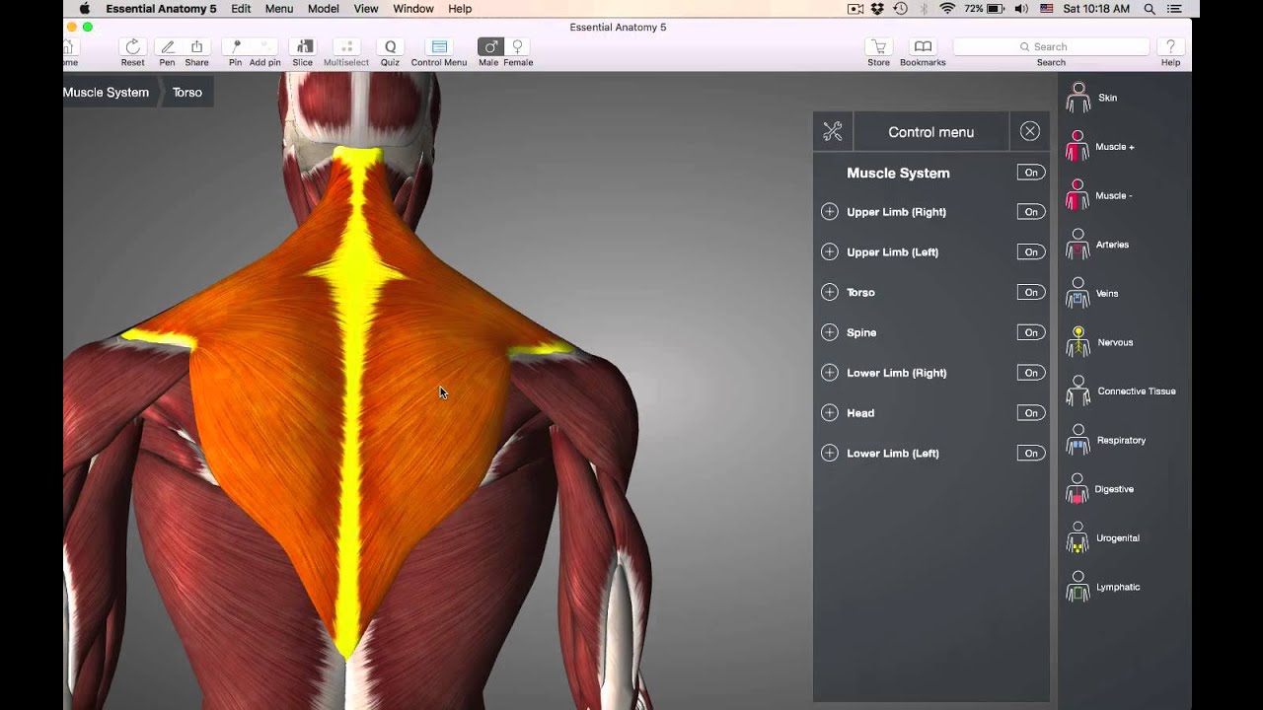Screen dimensions: 1263x710
Task: Activate the Slice tool
Action: point(303,46)
